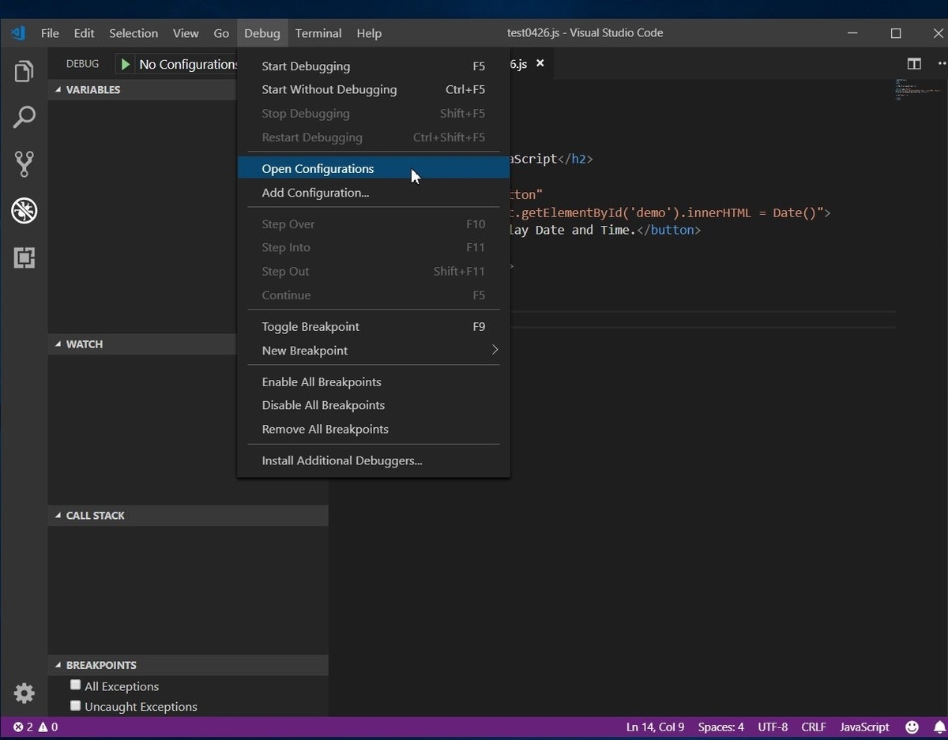948x740 pixels.
Task: Expand the New Breakpoint submenu
Action: (374, 351)
